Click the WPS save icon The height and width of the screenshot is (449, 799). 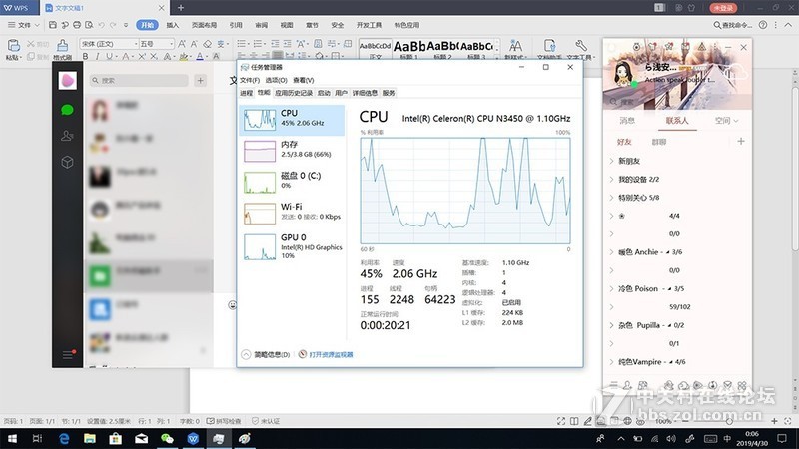[x=50, y=24]
